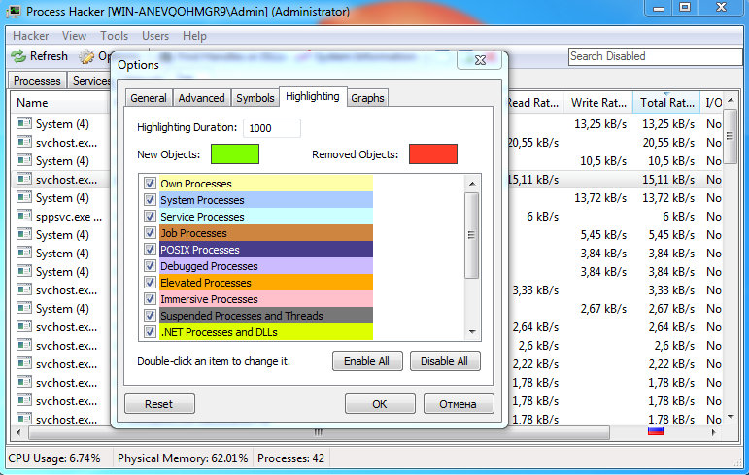
Task: Close the Options dialog
Action: 480,60
